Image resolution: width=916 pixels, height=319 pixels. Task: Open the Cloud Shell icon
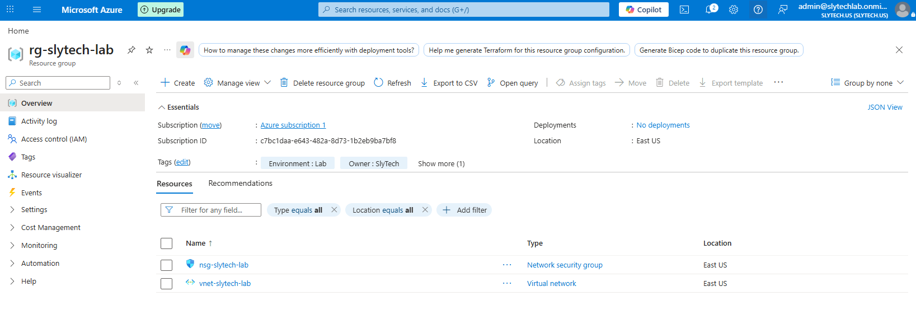[x=684, y=10]
